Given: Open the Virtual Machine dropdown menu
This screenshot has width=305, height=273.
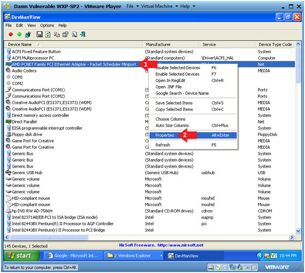Looking at the screenshot, I should (x=159, y=6).
